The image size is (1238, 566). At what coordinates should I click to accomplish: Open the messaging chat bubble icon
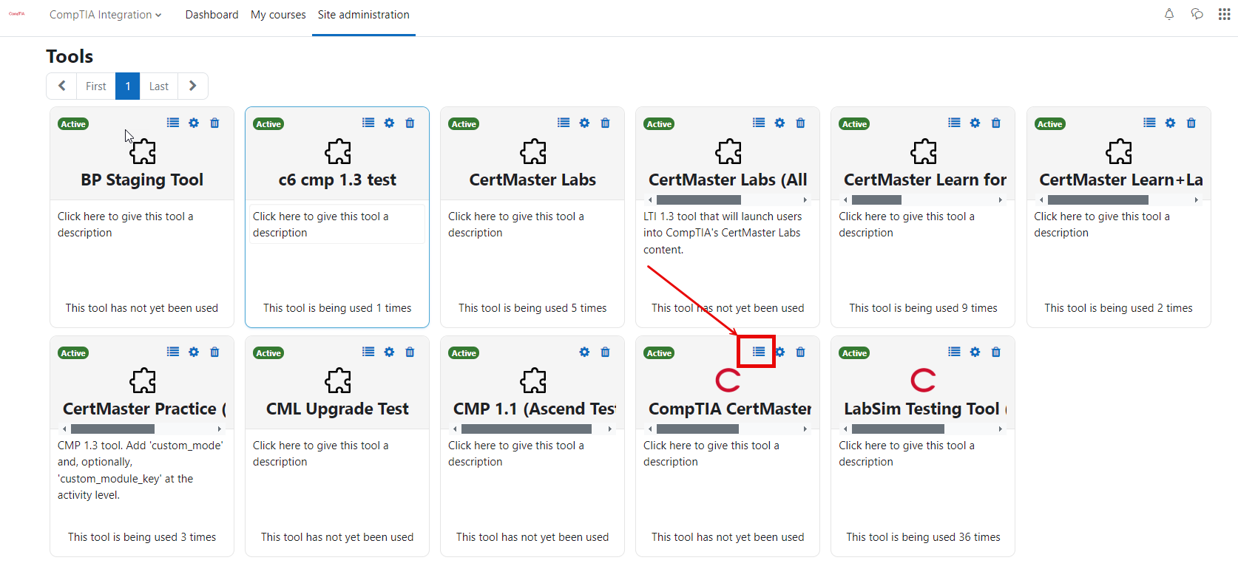coord(1197,14)
